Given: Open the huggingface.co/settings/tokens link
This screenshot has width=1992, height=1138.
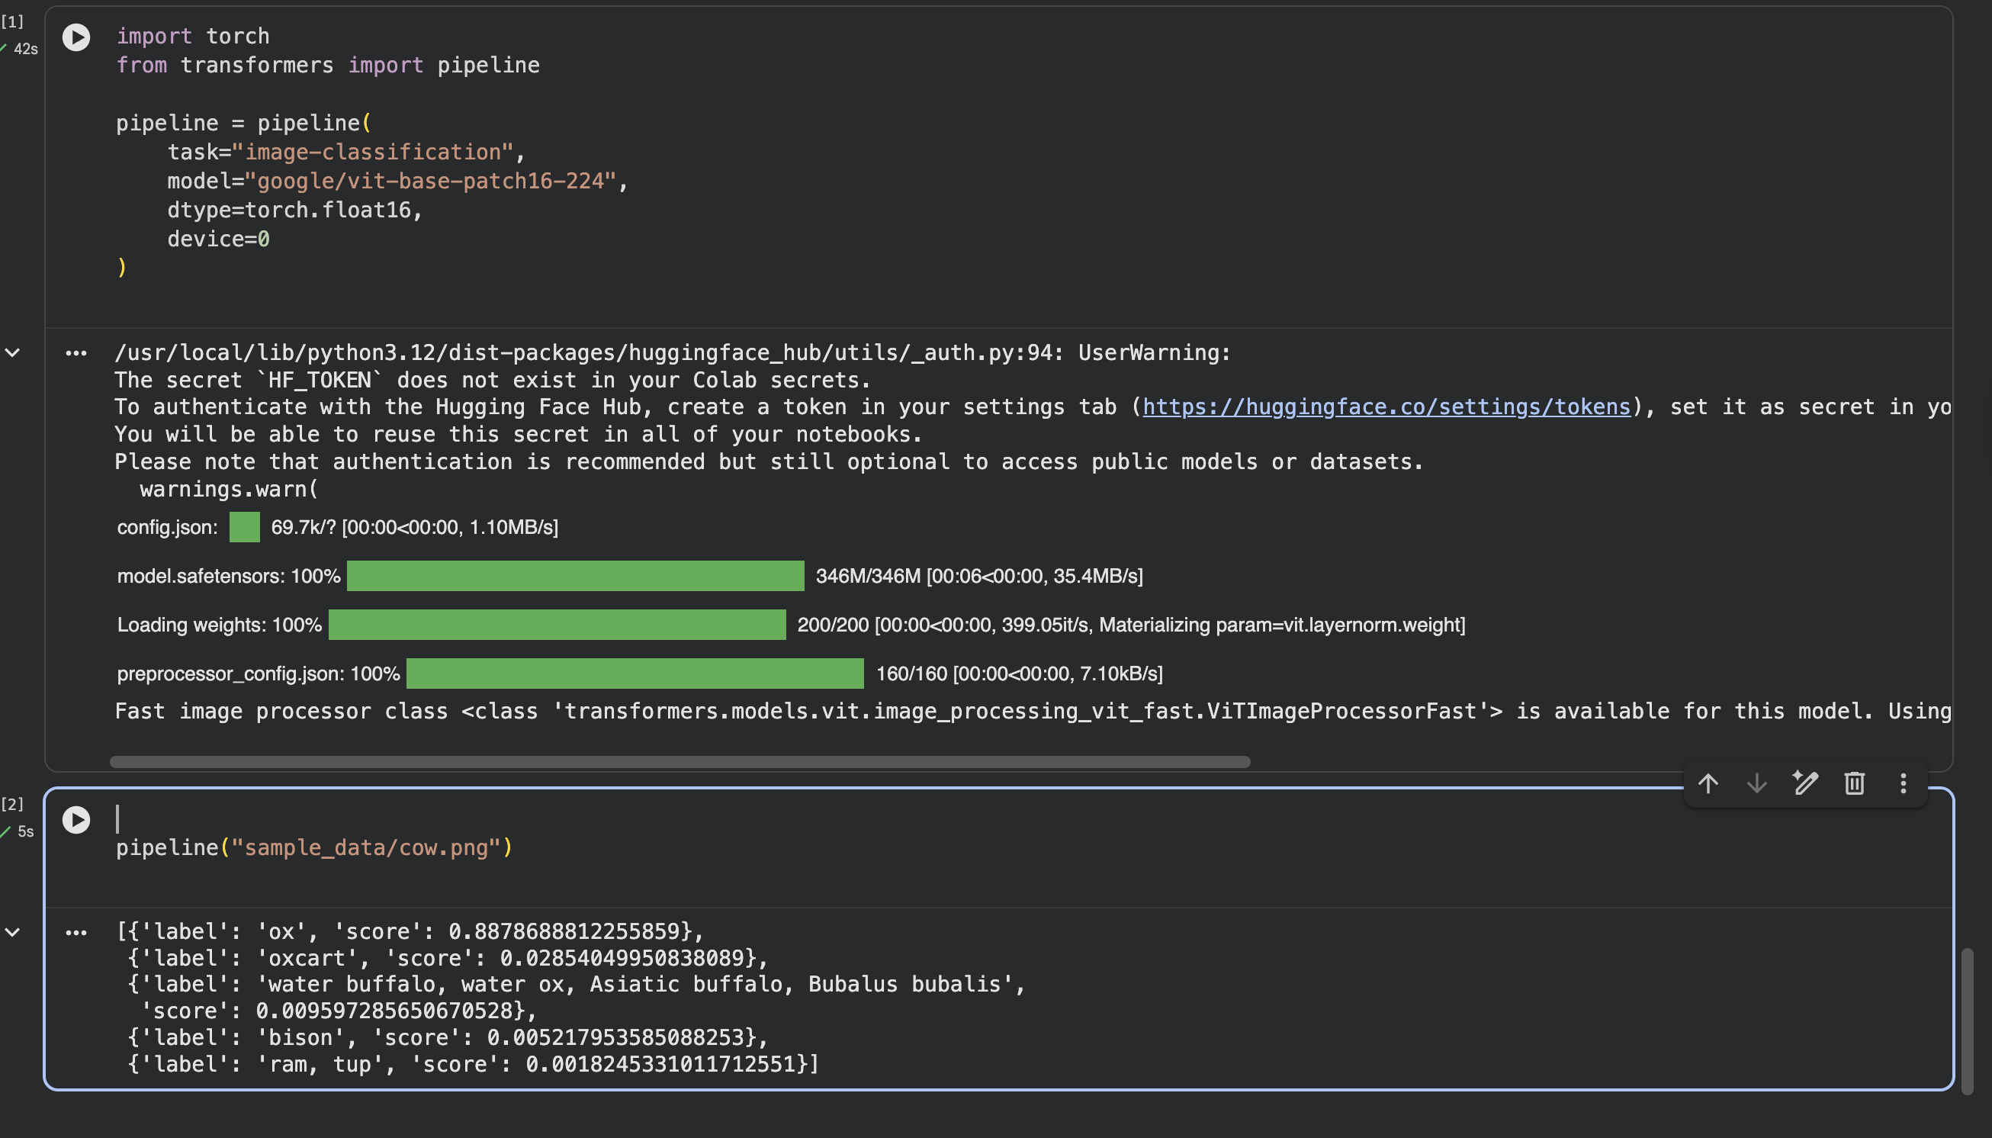Looking at the screenshot, I should [x=1386, y=407].
